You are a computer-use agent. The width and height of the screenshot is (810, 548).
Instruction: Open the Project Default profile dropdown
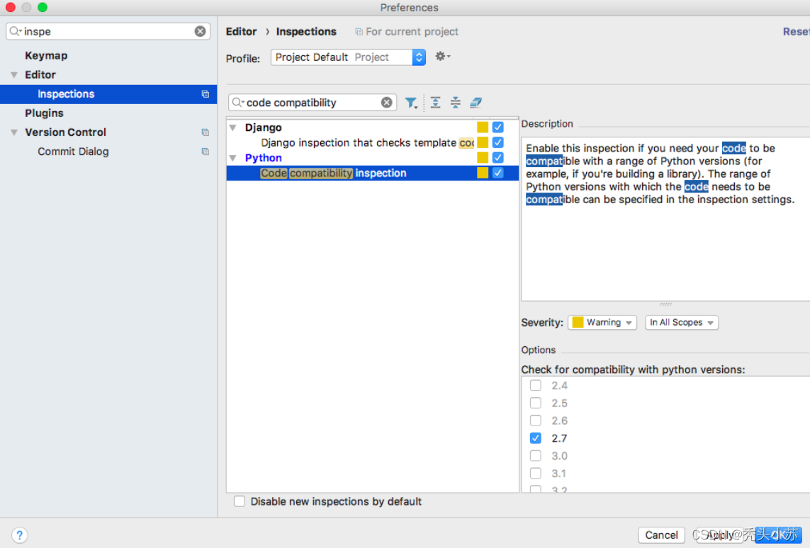click(348, 57)
